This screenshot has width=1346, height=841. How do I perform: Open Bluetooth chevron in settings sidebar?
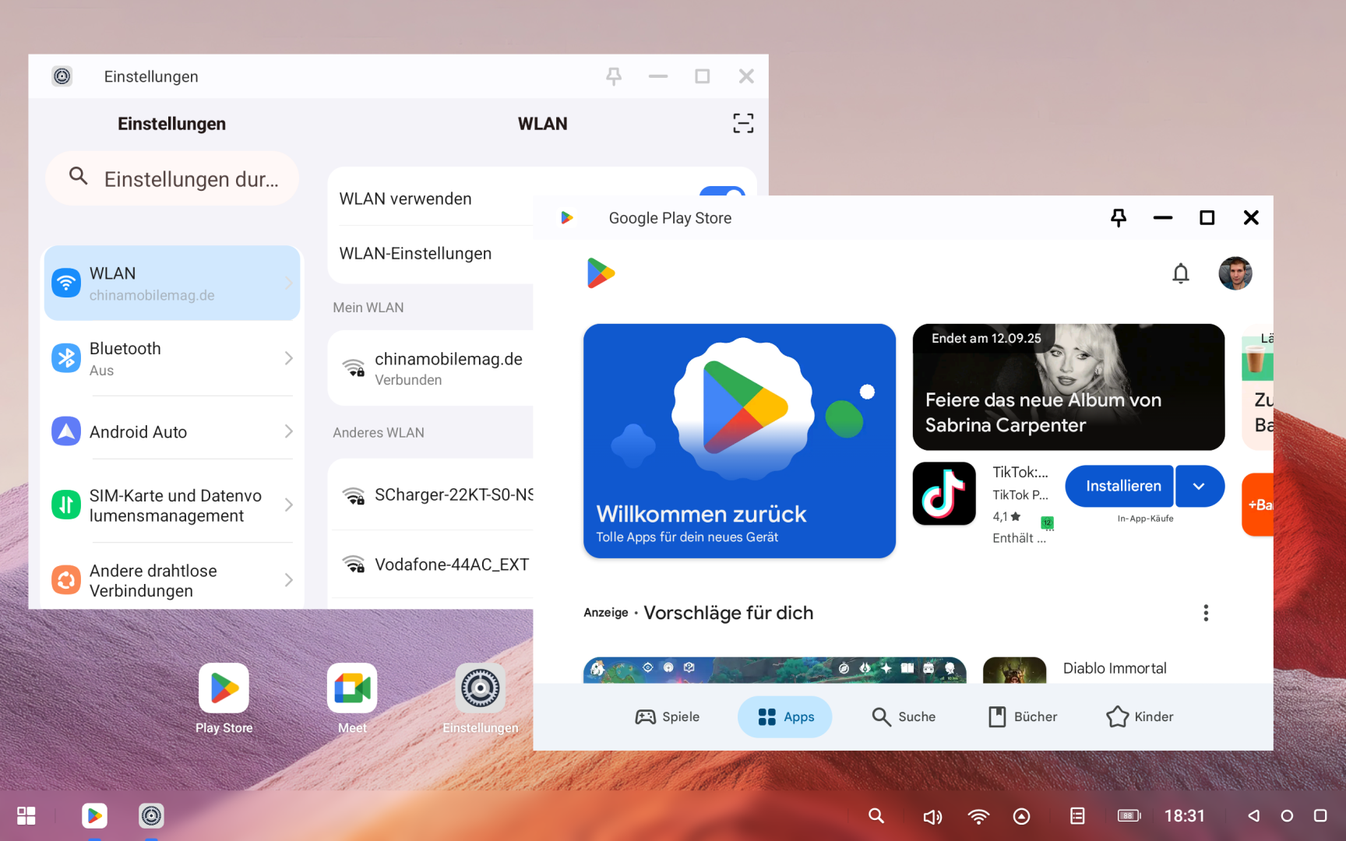click(x=288, y=358)
